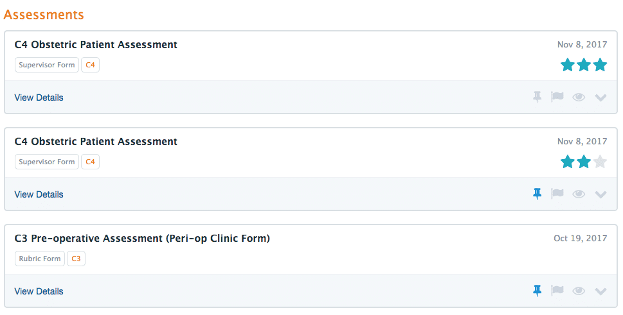Viewport: 623px width, 315px height.
Task: Flag the two-star C4 Obstetric assessment
Action: click(557, 194)
